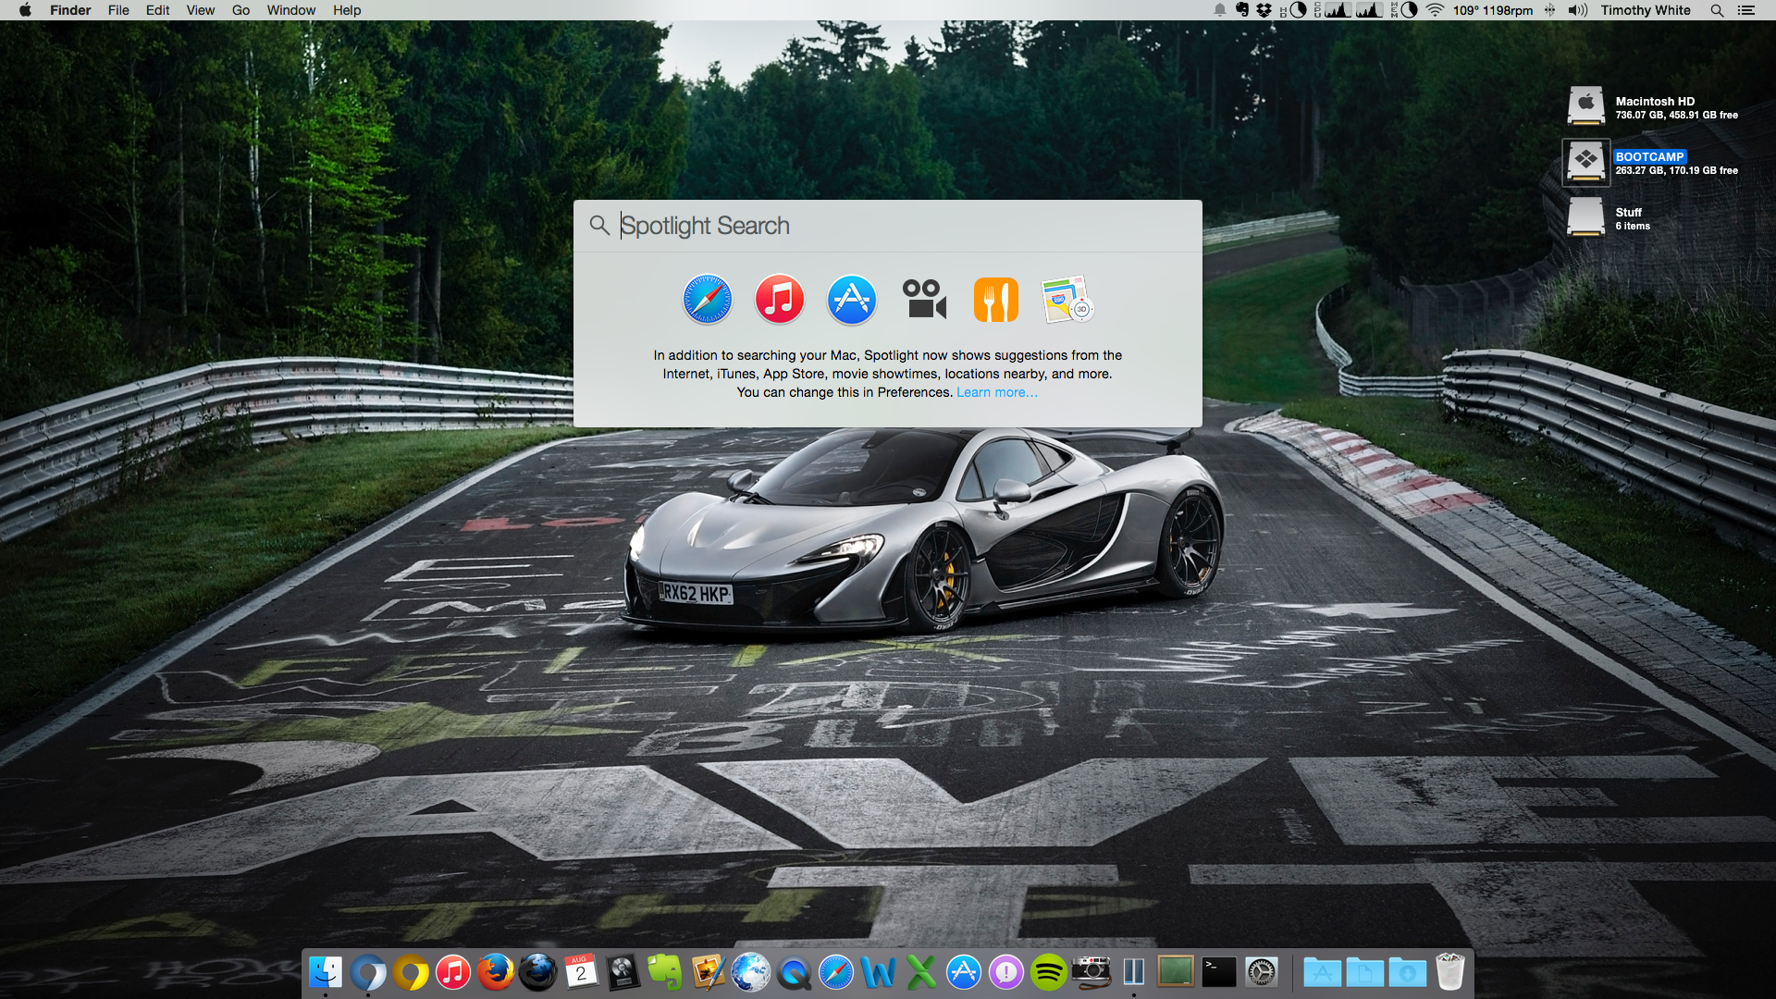Screen dimensions: 1776x999
Task: Click the Safari compass icon in Spotlight
Action: pos(708,300)
